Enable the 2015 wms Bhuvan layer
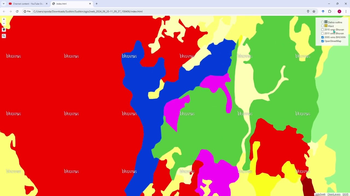This screenshot has width=350, height=196. (323, 30)
